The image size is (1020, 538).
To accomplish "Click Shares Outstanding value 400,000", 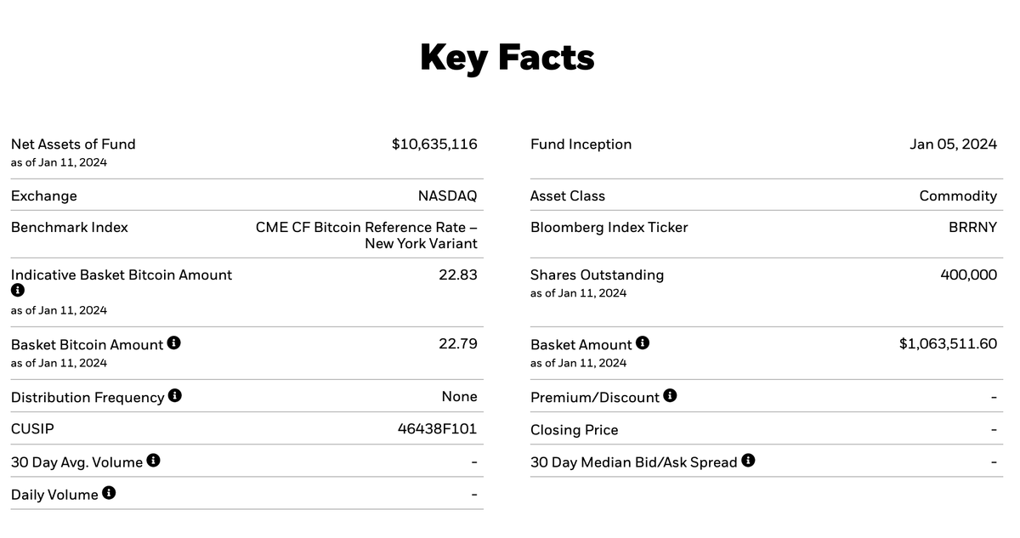I will click(x=968, y=275).
